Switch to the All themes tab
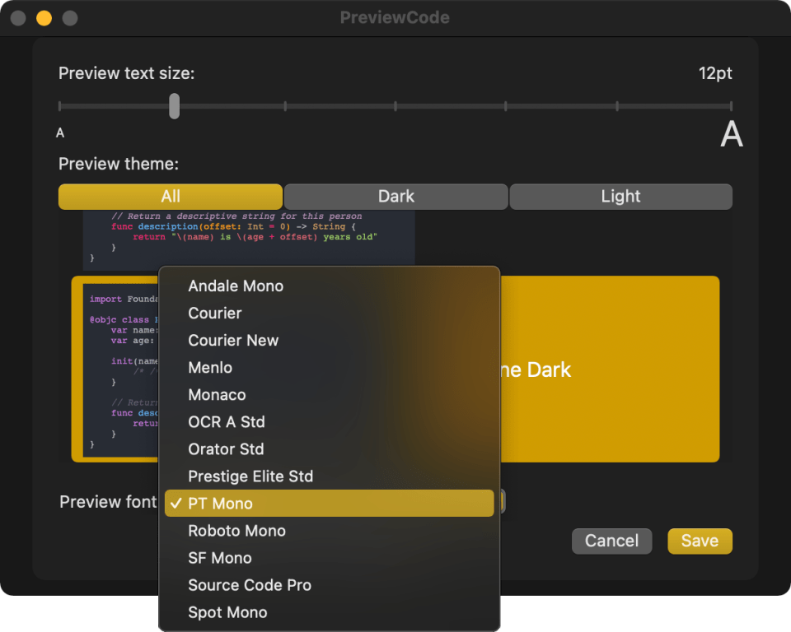 click(171, 197)
